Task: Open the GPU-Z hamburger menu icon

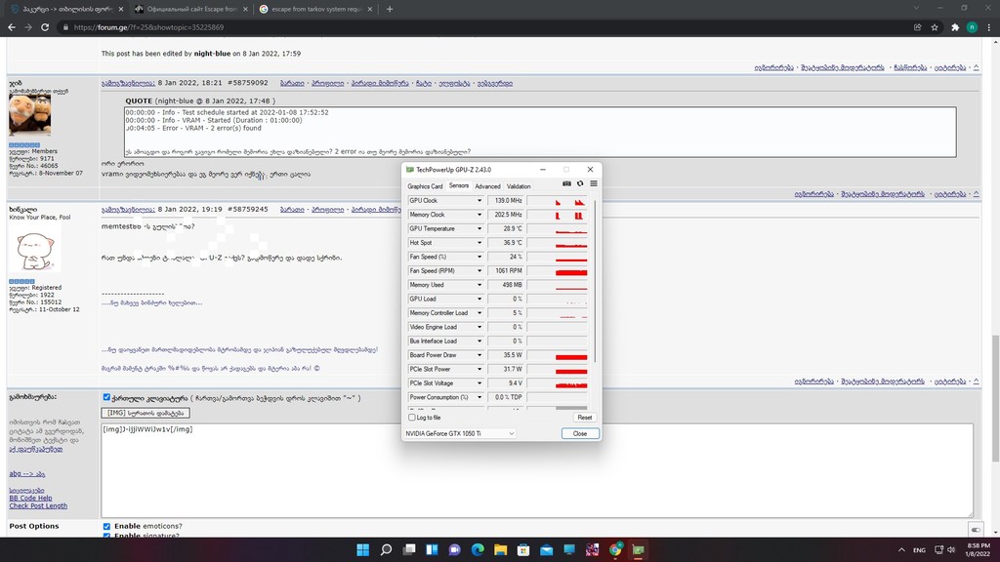Action: coord(593,183)
